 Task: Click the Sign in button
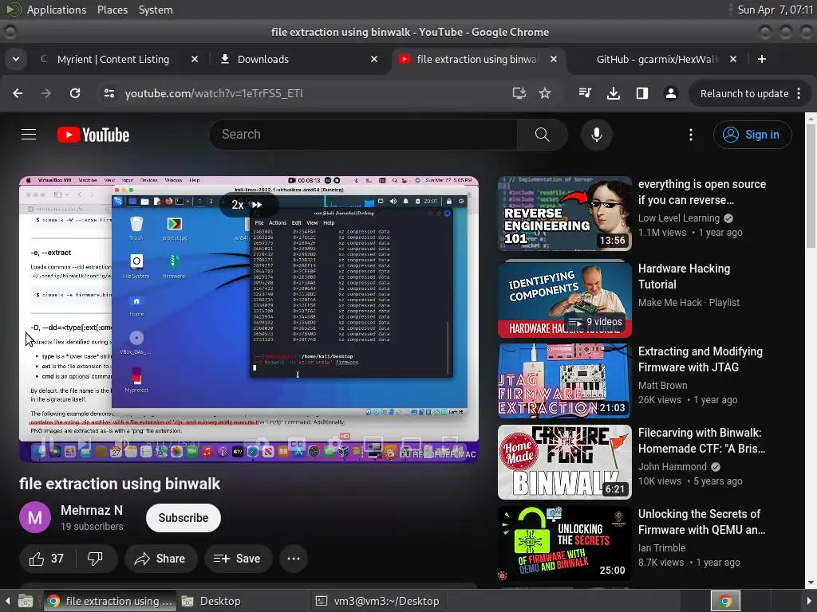pyautogui.click(x=752, y=135)
